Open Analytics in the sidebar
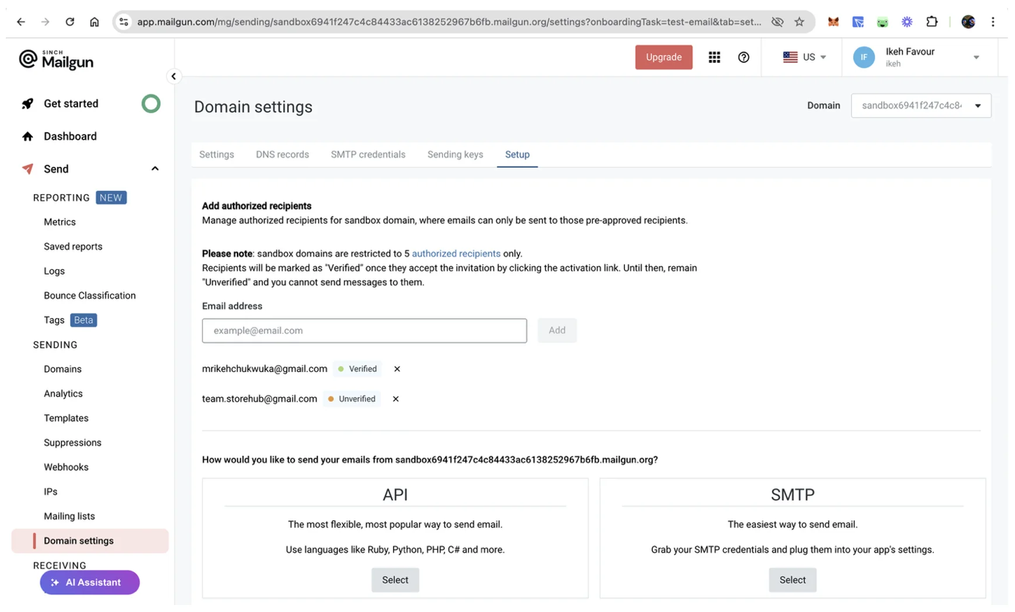The image size is (1015, 612). [63, 394]
